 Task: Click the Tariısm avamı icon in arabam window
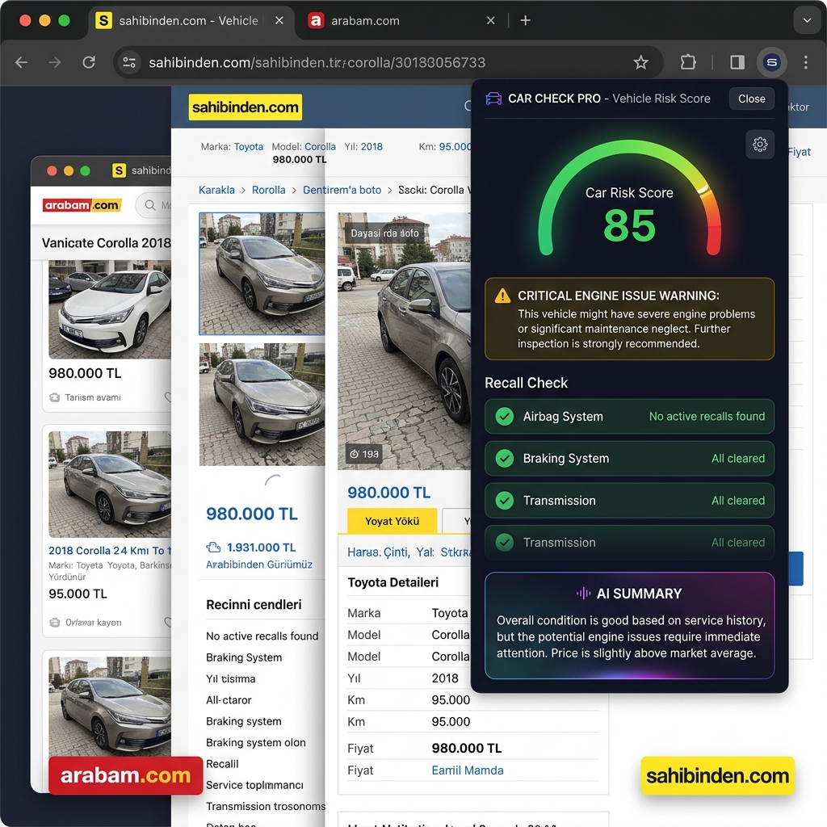tap(54, 397)
